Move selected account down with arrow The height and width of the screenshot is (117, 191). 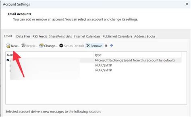coord(111,45)
